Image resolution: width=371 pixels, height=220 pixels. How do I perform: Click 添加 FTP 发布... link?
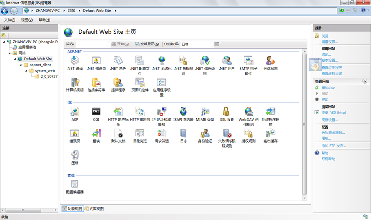pyautogui.click(x=333, y=146)
